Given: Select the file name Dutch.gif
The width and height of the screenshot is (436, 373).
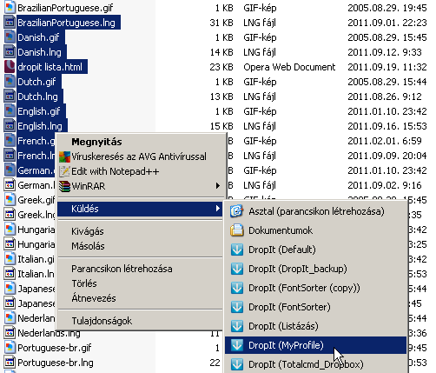Looking at the screenshot, I should coord(36,82).
